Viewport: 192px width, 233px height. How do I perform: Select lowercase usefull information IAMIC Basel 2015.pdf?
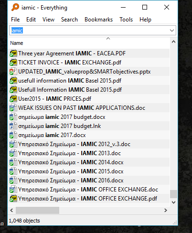[70, 81]
